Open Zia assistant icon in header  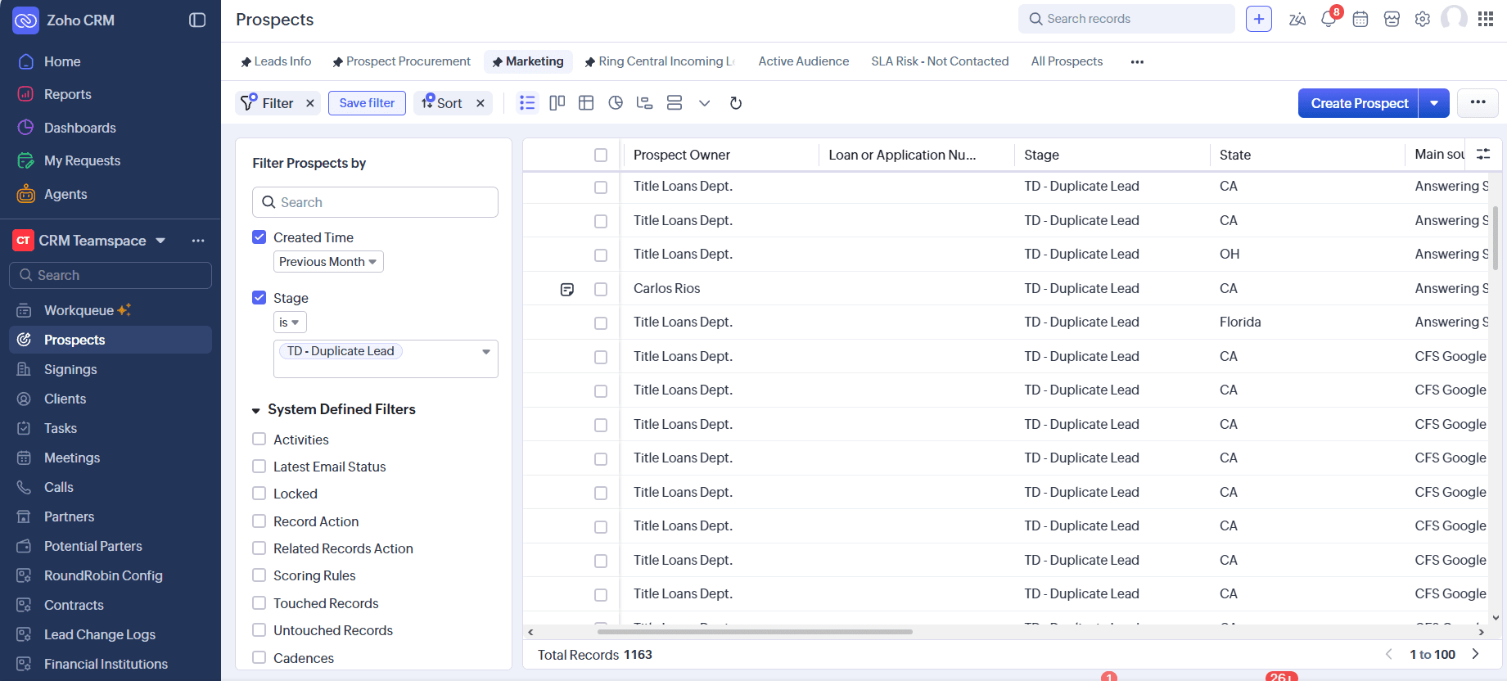point(1297,20)
